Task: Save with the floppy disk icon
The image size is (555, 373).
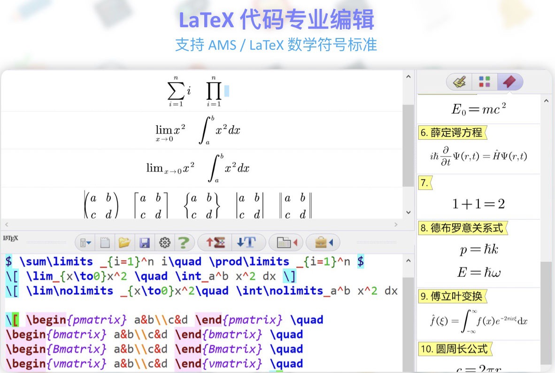Action: tap(145, 243)
